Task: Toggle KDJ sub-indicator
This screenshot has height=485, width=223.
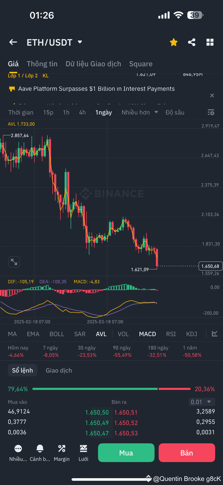Action: (192, 334)
